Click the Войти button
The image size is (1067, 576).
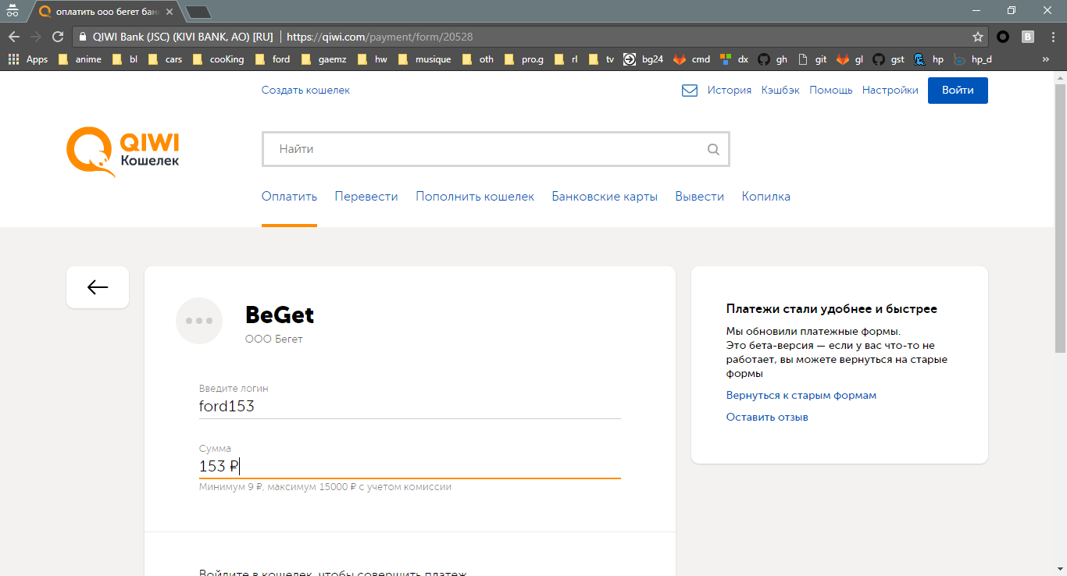[x=958, y=91]
